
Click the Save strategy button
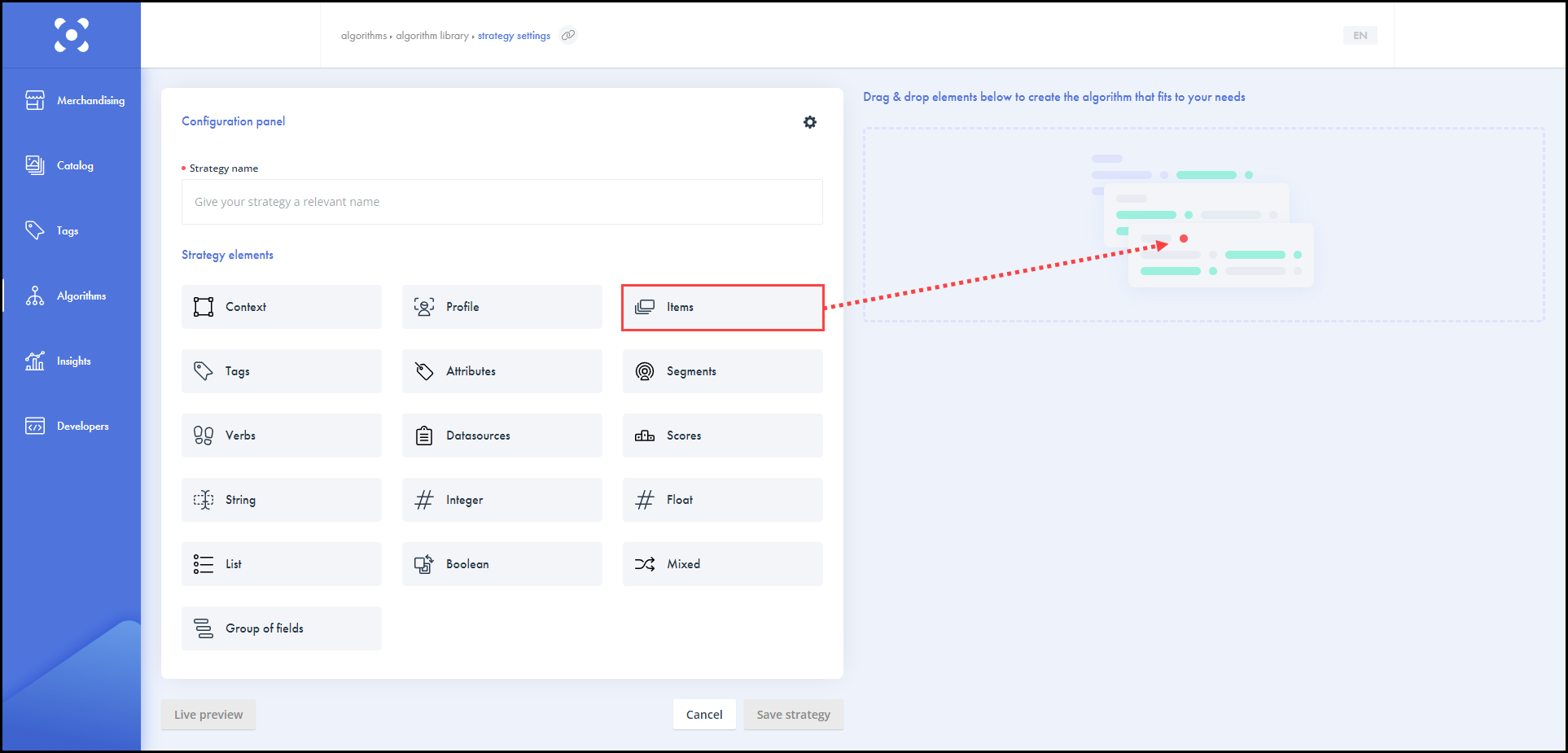[x=794, y=715]
